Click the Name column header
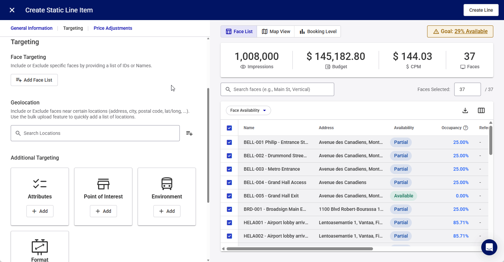 coord(249,128)
